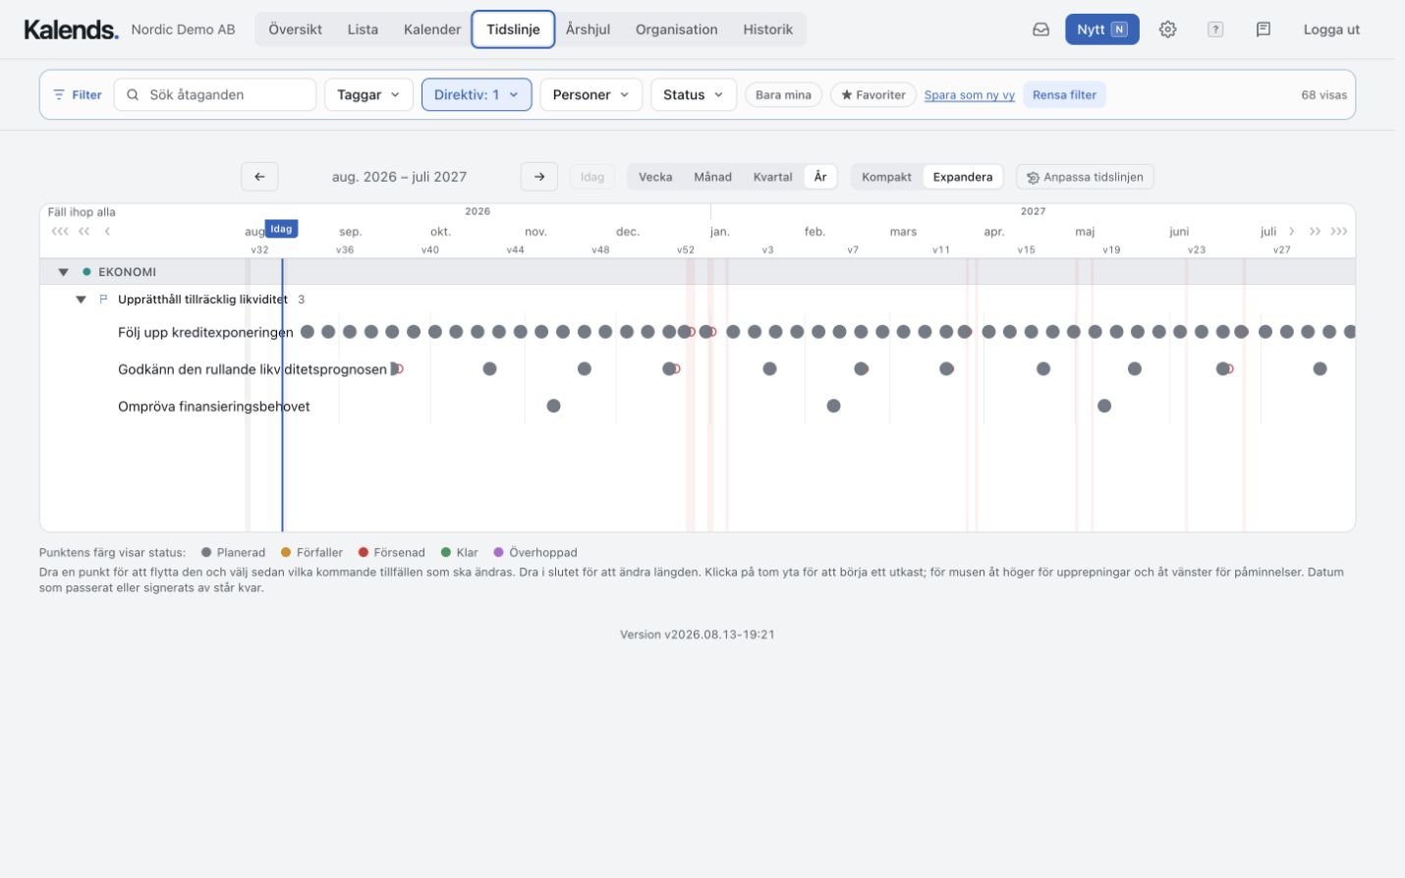Open the Personer dropdown

(590, 95)
